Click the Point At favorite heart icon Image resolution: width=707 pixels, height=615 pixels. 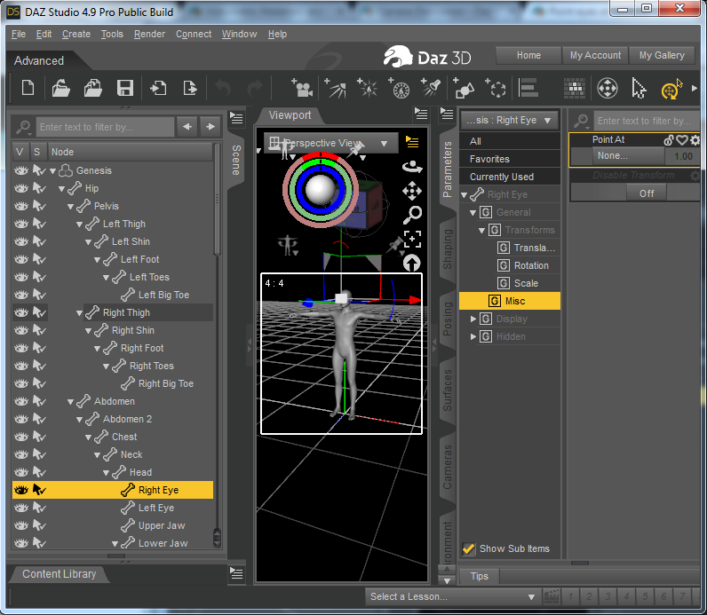[x=682, y=140]
